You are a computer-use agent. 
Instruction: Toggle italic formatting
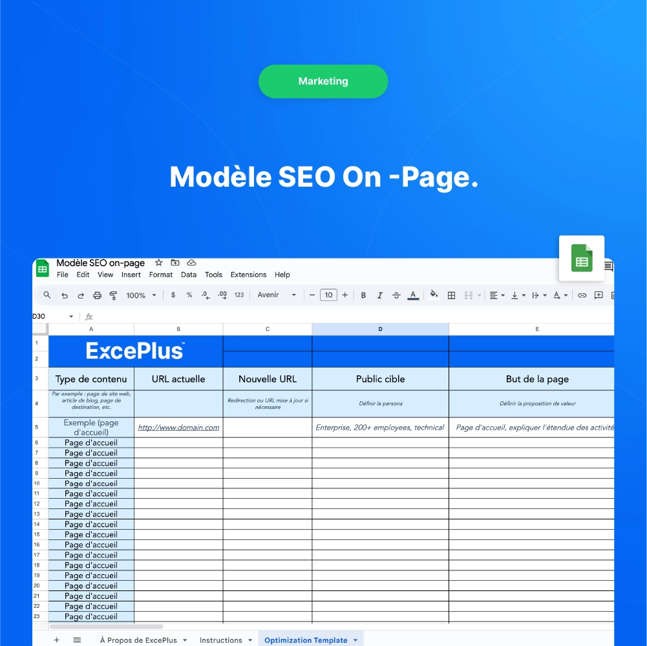[x=379, y=295]
